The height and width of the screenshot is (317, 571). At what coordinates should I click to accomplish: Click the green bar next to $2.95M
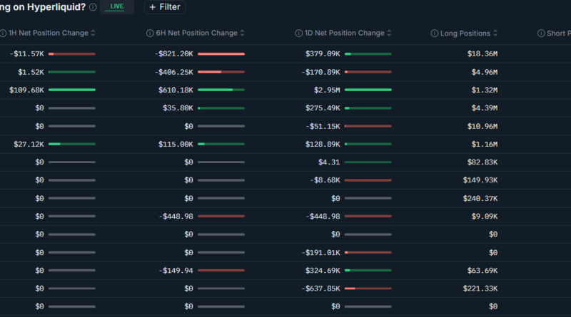368,90
